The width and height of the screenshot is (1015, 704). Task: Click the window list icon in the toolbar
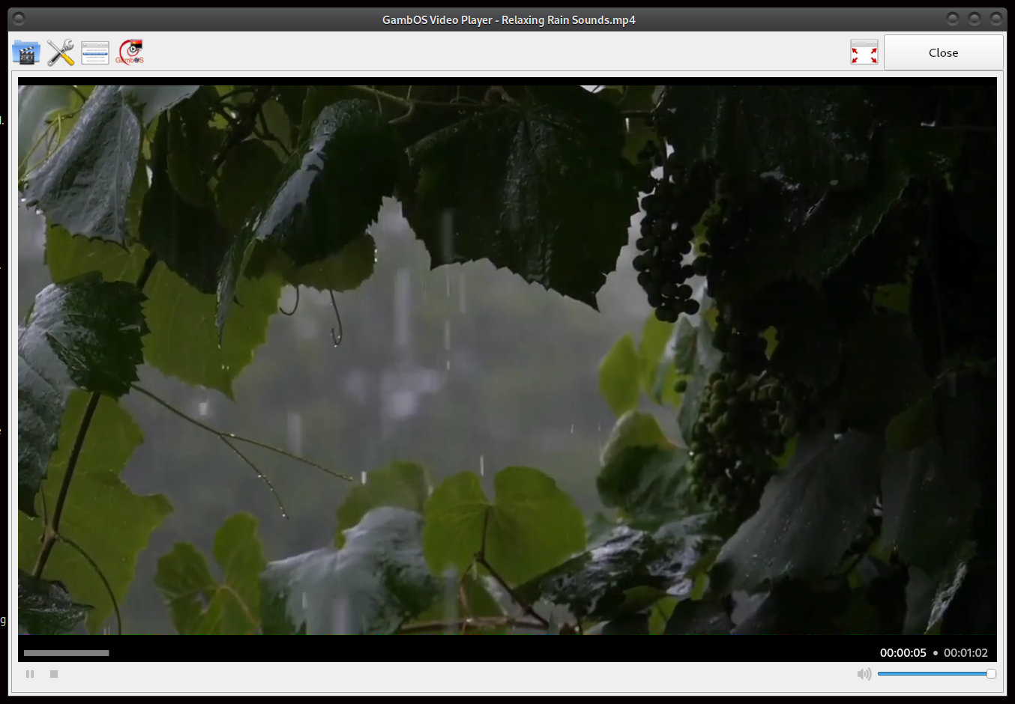click(x=95, y=52)
